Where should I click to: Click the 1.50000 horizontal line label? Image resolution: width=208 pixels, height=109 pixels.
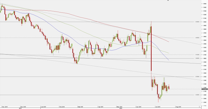(197, 22)
